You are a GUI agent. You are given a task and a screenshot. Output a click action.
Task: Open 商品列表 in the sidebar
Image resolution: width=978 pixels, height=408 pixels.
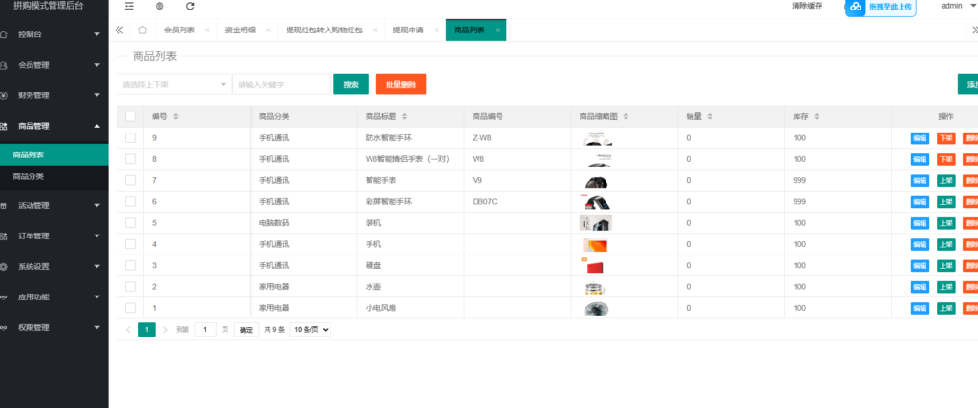click(x=53, y=154)
